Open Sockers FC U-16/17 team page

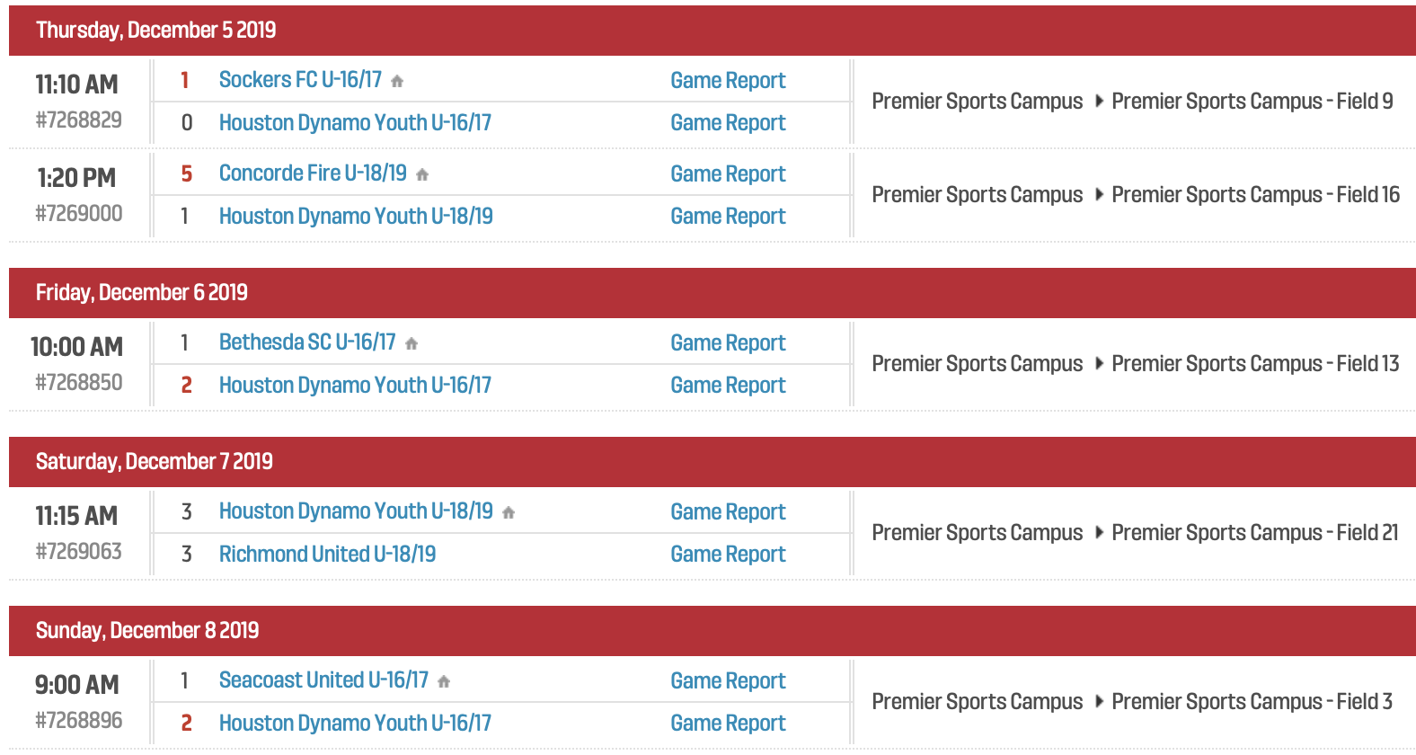[300, 80]
